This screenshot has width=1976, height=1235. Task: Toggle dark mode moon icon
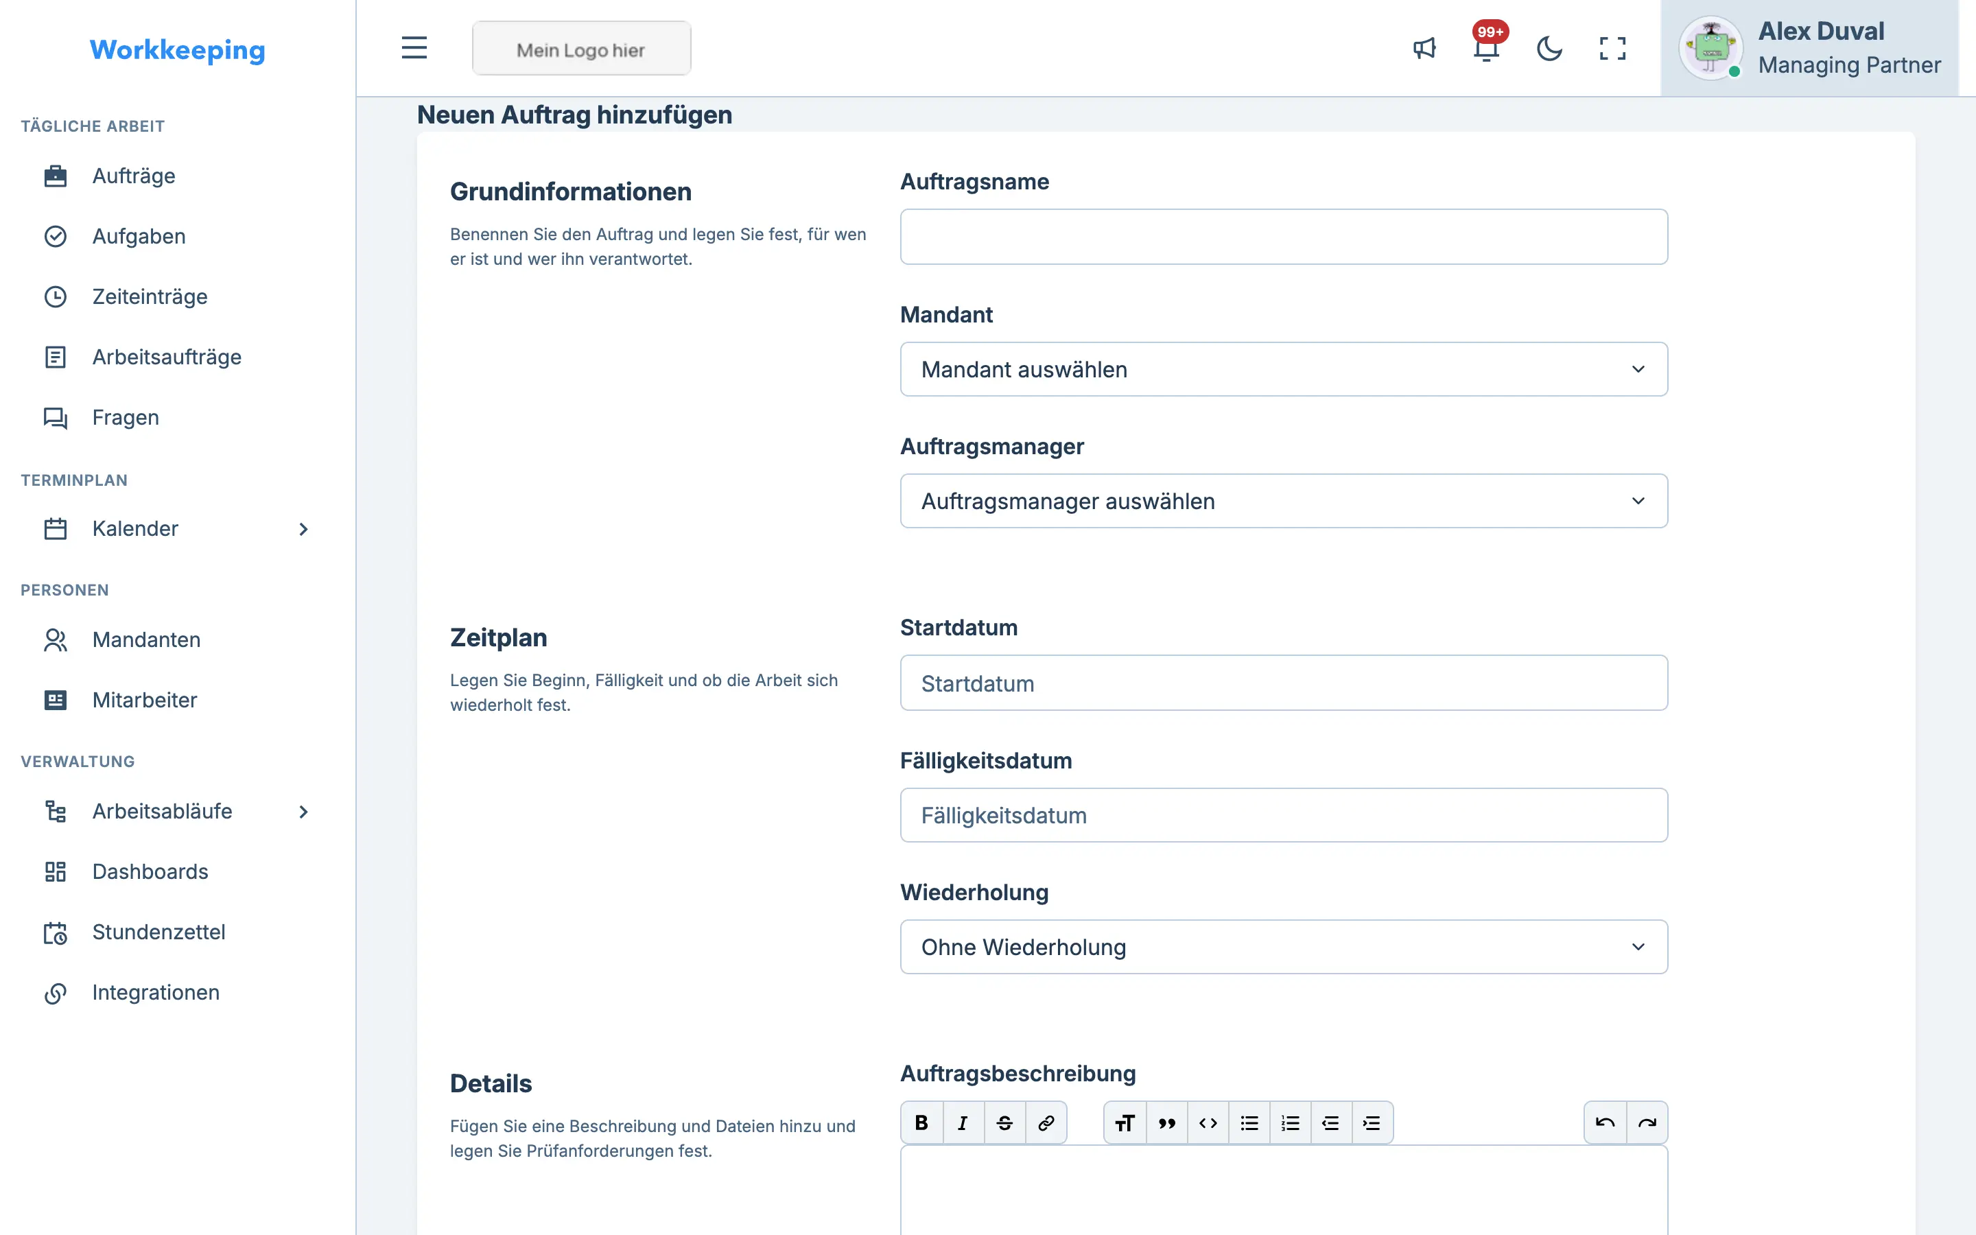(x=1549, y=48)
